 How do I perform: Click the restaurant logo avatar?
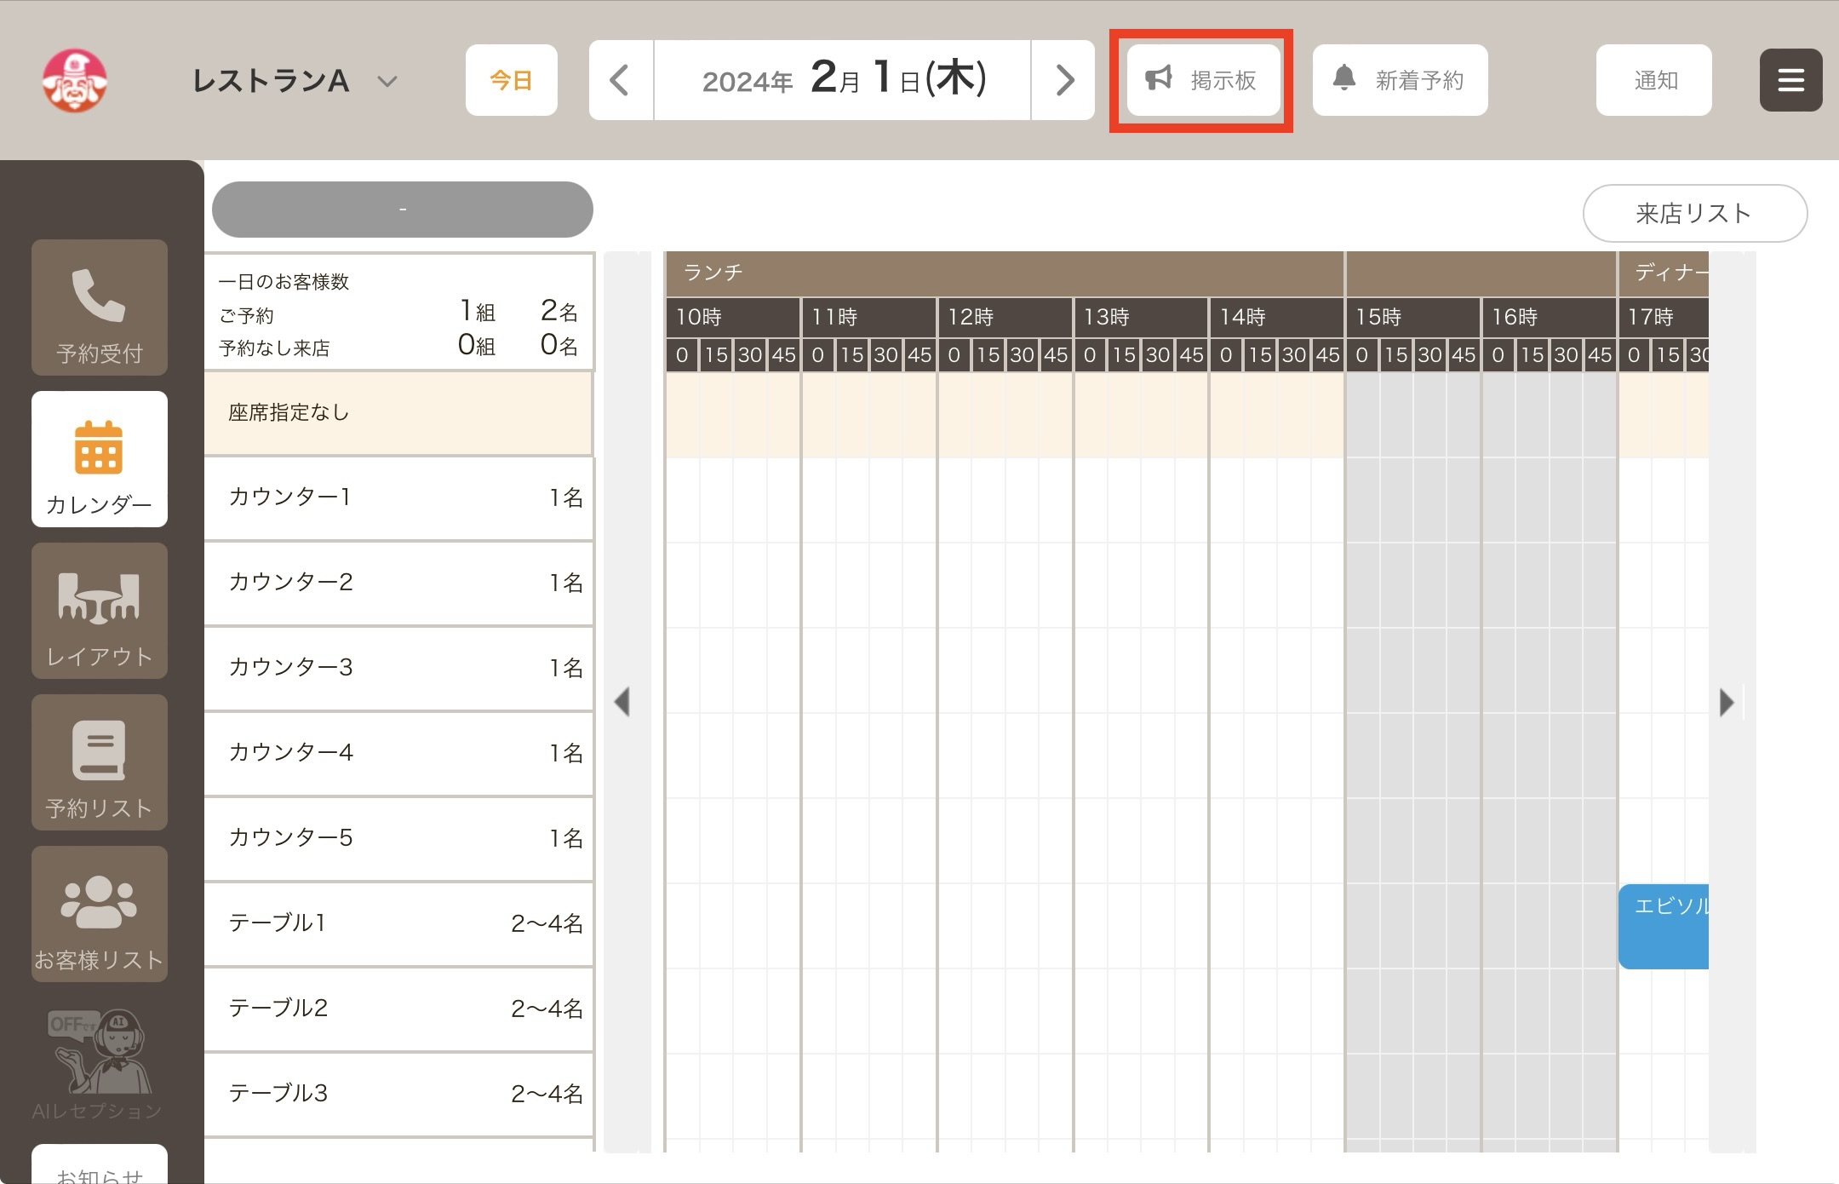75,81
